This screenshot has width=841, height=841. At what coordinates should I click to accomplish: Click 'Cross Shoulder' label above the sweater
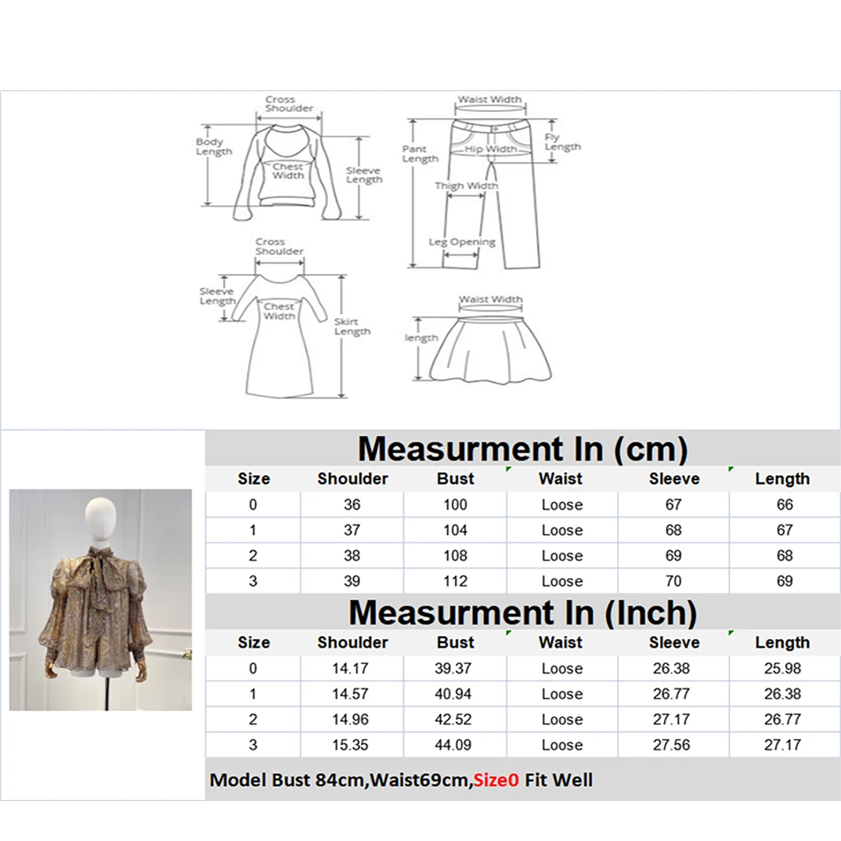click(289, 103)
